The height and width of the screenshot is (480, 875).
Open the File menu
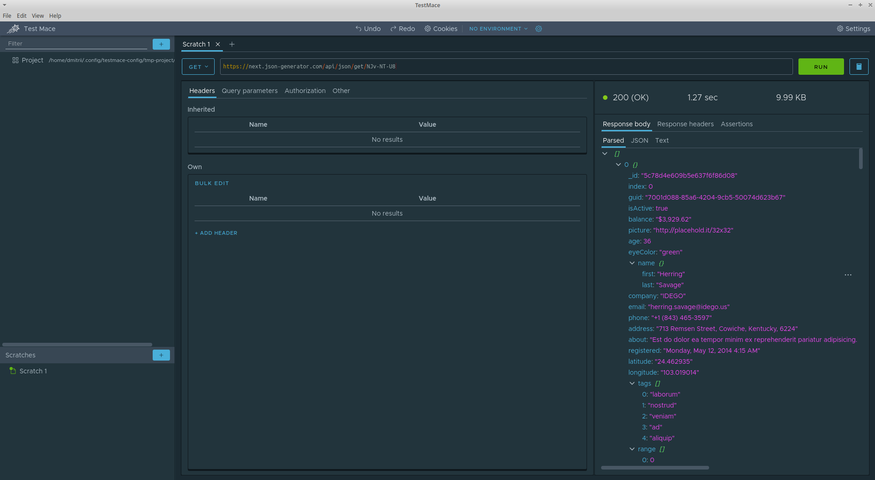point(7,15)
